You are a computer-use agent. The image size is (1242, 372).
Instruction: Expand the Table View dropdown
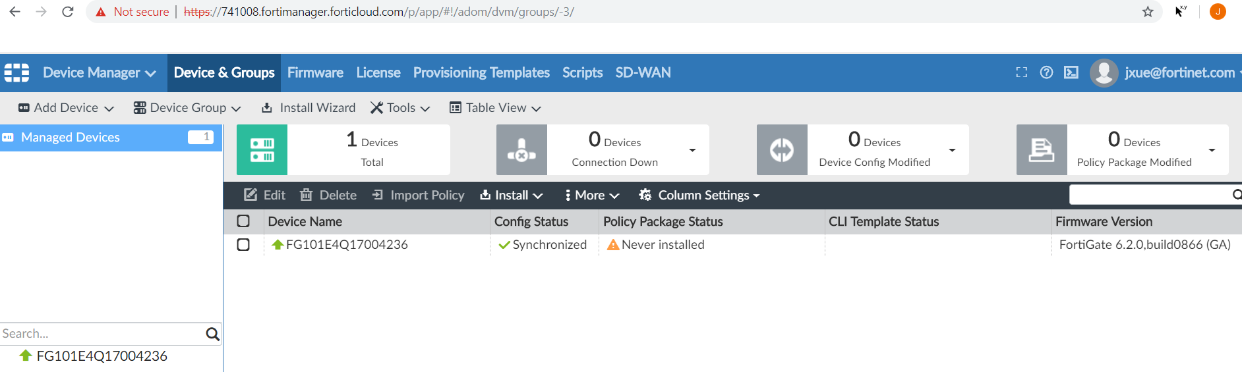(x=495, y=108)
